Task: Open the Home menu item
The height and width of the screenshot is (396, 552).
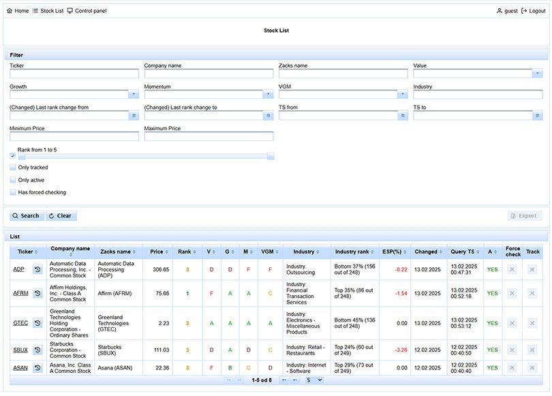Action: click(x=18, y=11)
